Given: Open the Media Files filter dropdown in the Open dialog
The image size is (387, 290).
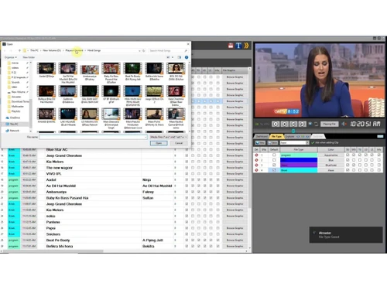Looking at the screenshot, I should 169,137.
